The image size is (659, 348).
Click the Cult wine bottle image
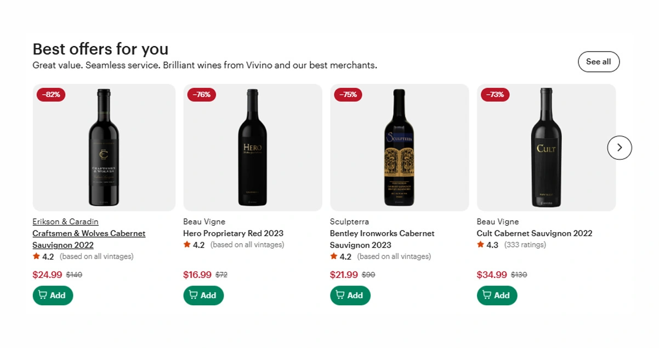click(546, 147)
